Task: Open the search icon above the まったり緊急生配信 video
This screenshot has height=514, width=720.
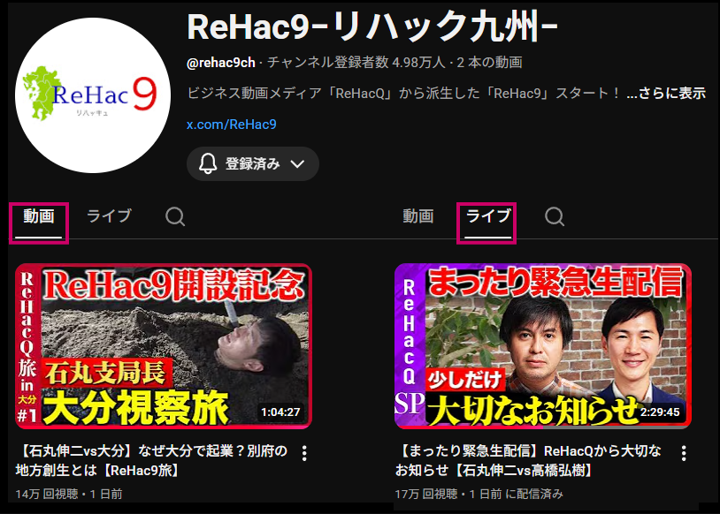Action: [x=555, y=216]
